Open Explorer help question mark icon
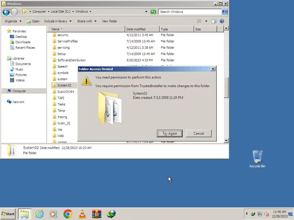The height and width of the screenshot is (220, 294). click(222, 21)
